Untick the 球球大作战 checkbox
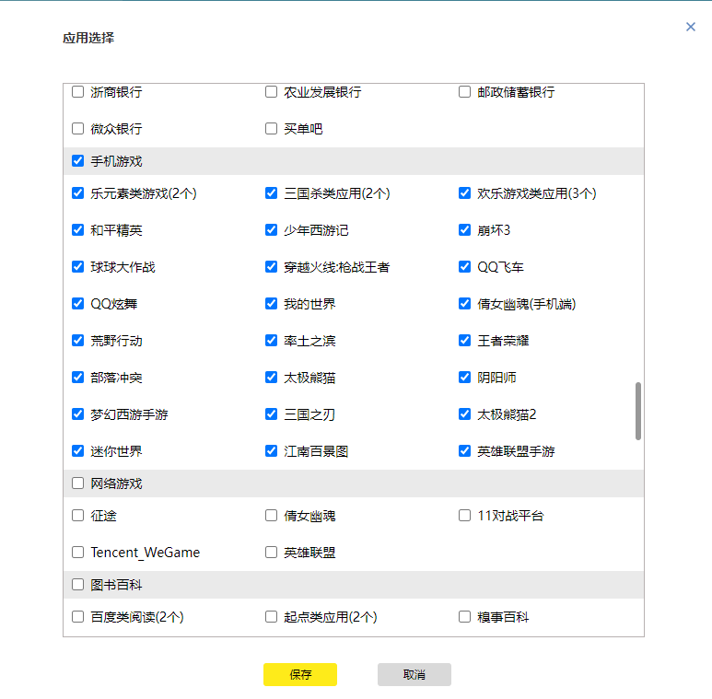Image resolution: width=712 pixels, height=699 pixels. (77, 266)
